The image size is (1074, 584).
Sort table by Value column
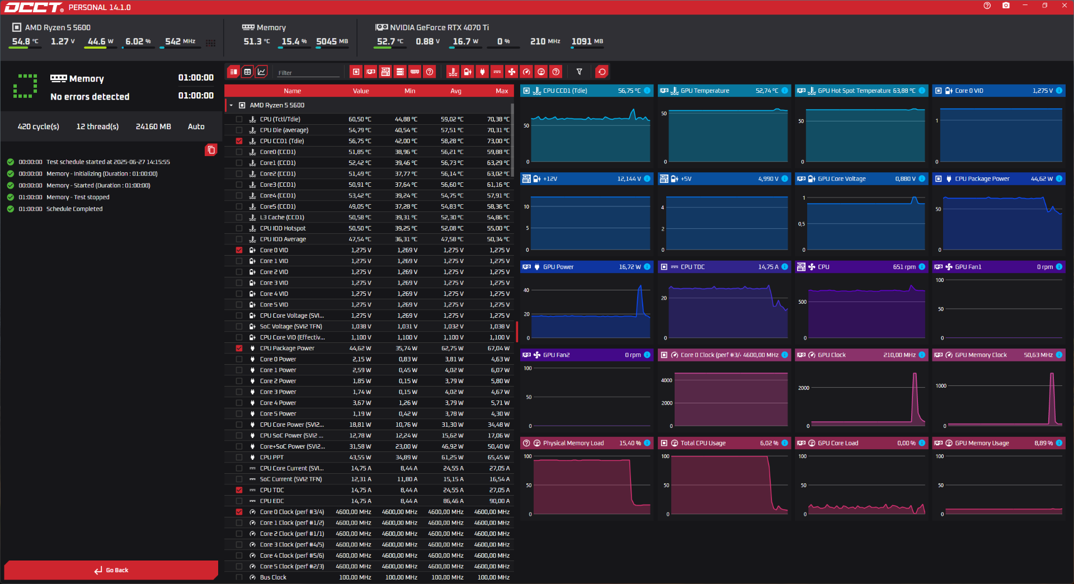[361, 91]
